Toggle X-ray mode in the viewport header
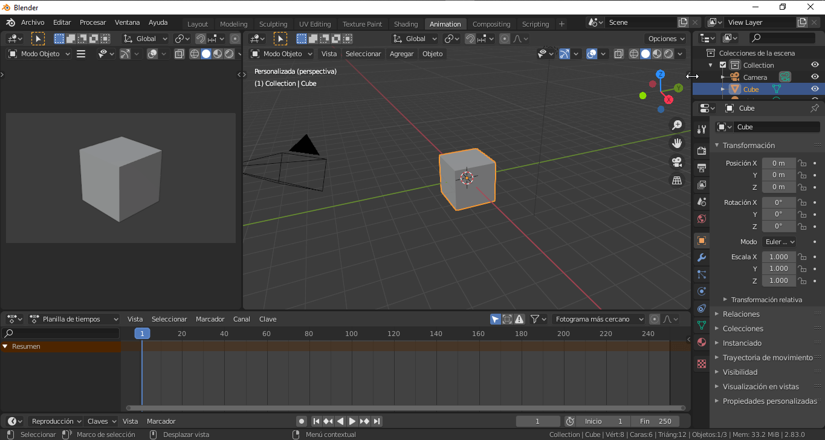The height and width of the screenshot is (440, 825). [x=618, y=54]
